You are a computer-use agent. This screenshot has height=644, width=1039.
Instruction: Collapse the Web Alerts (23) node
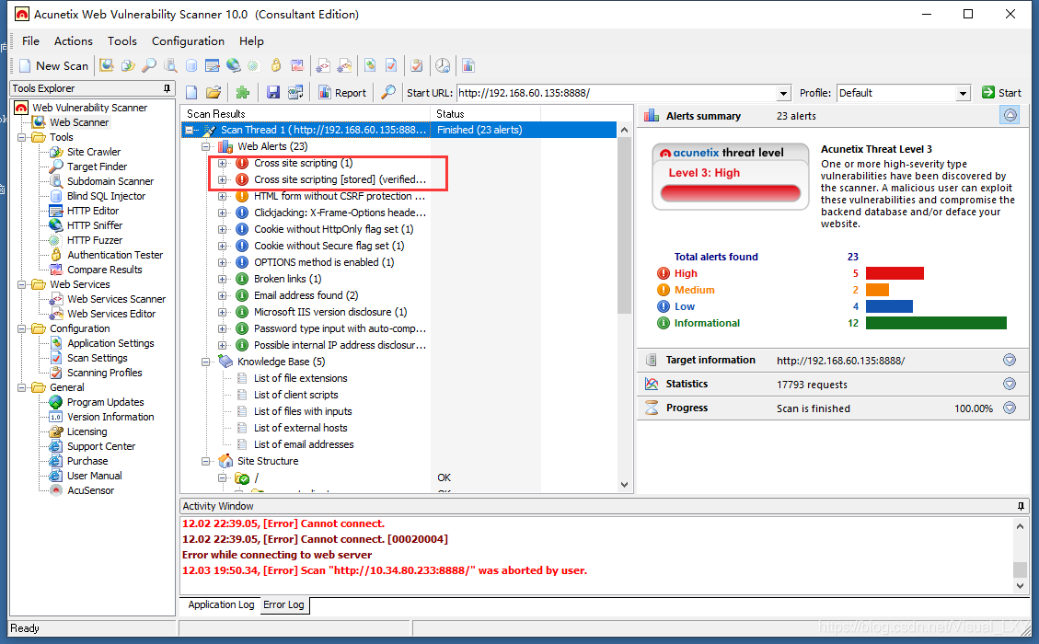coord(206,146)
